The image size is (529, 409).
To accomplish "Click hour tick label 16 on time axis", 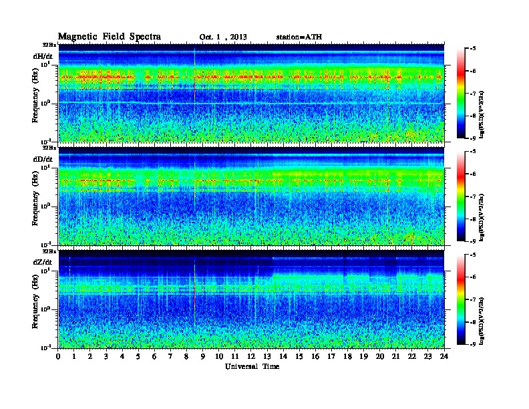I will [x=315, y=356].
